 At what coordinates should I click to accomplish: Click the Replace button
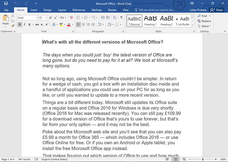point(204,21)
